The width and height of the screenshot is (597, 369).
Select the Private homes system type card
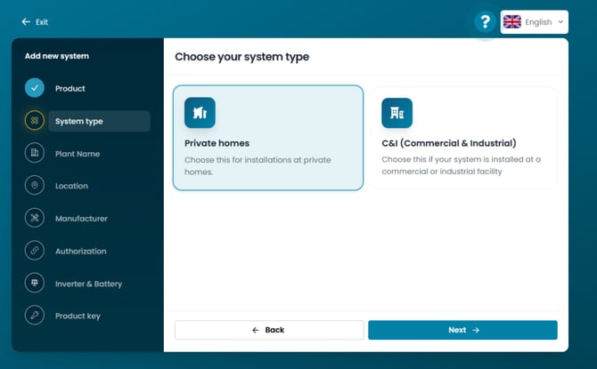(268, 138)
